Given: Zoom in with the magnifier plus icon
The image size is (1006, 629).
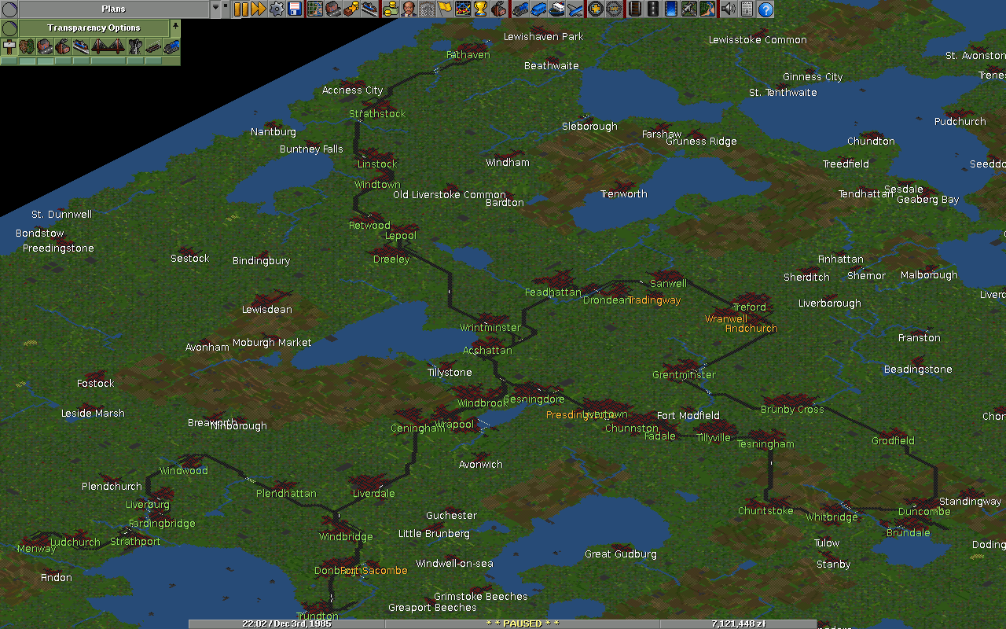Looking at the screenshot, I should (x=596, y=9).
